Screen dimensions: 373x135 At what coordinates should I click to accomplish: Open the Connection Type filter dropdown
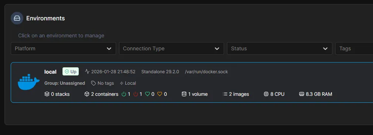click(172, 48)
